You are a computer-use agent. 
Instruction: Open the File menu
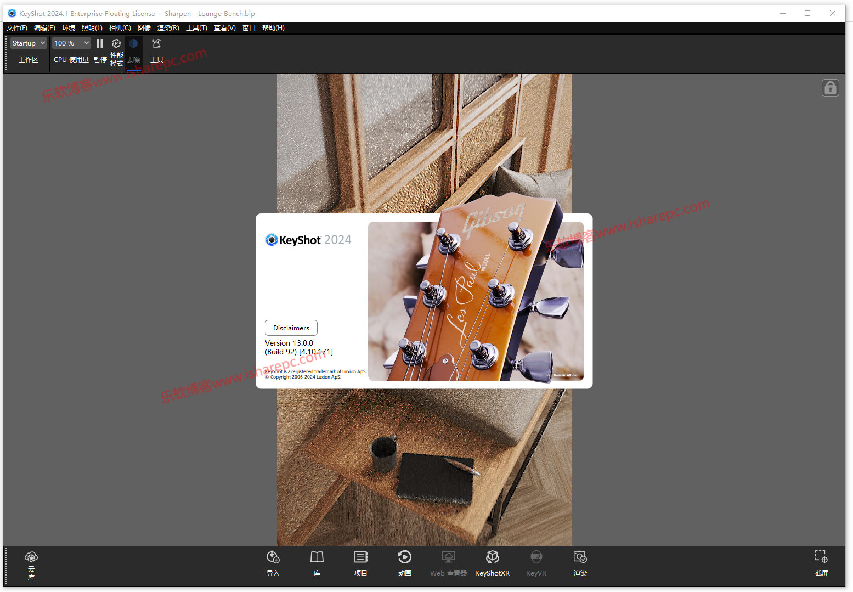click(x=17, y=28)
